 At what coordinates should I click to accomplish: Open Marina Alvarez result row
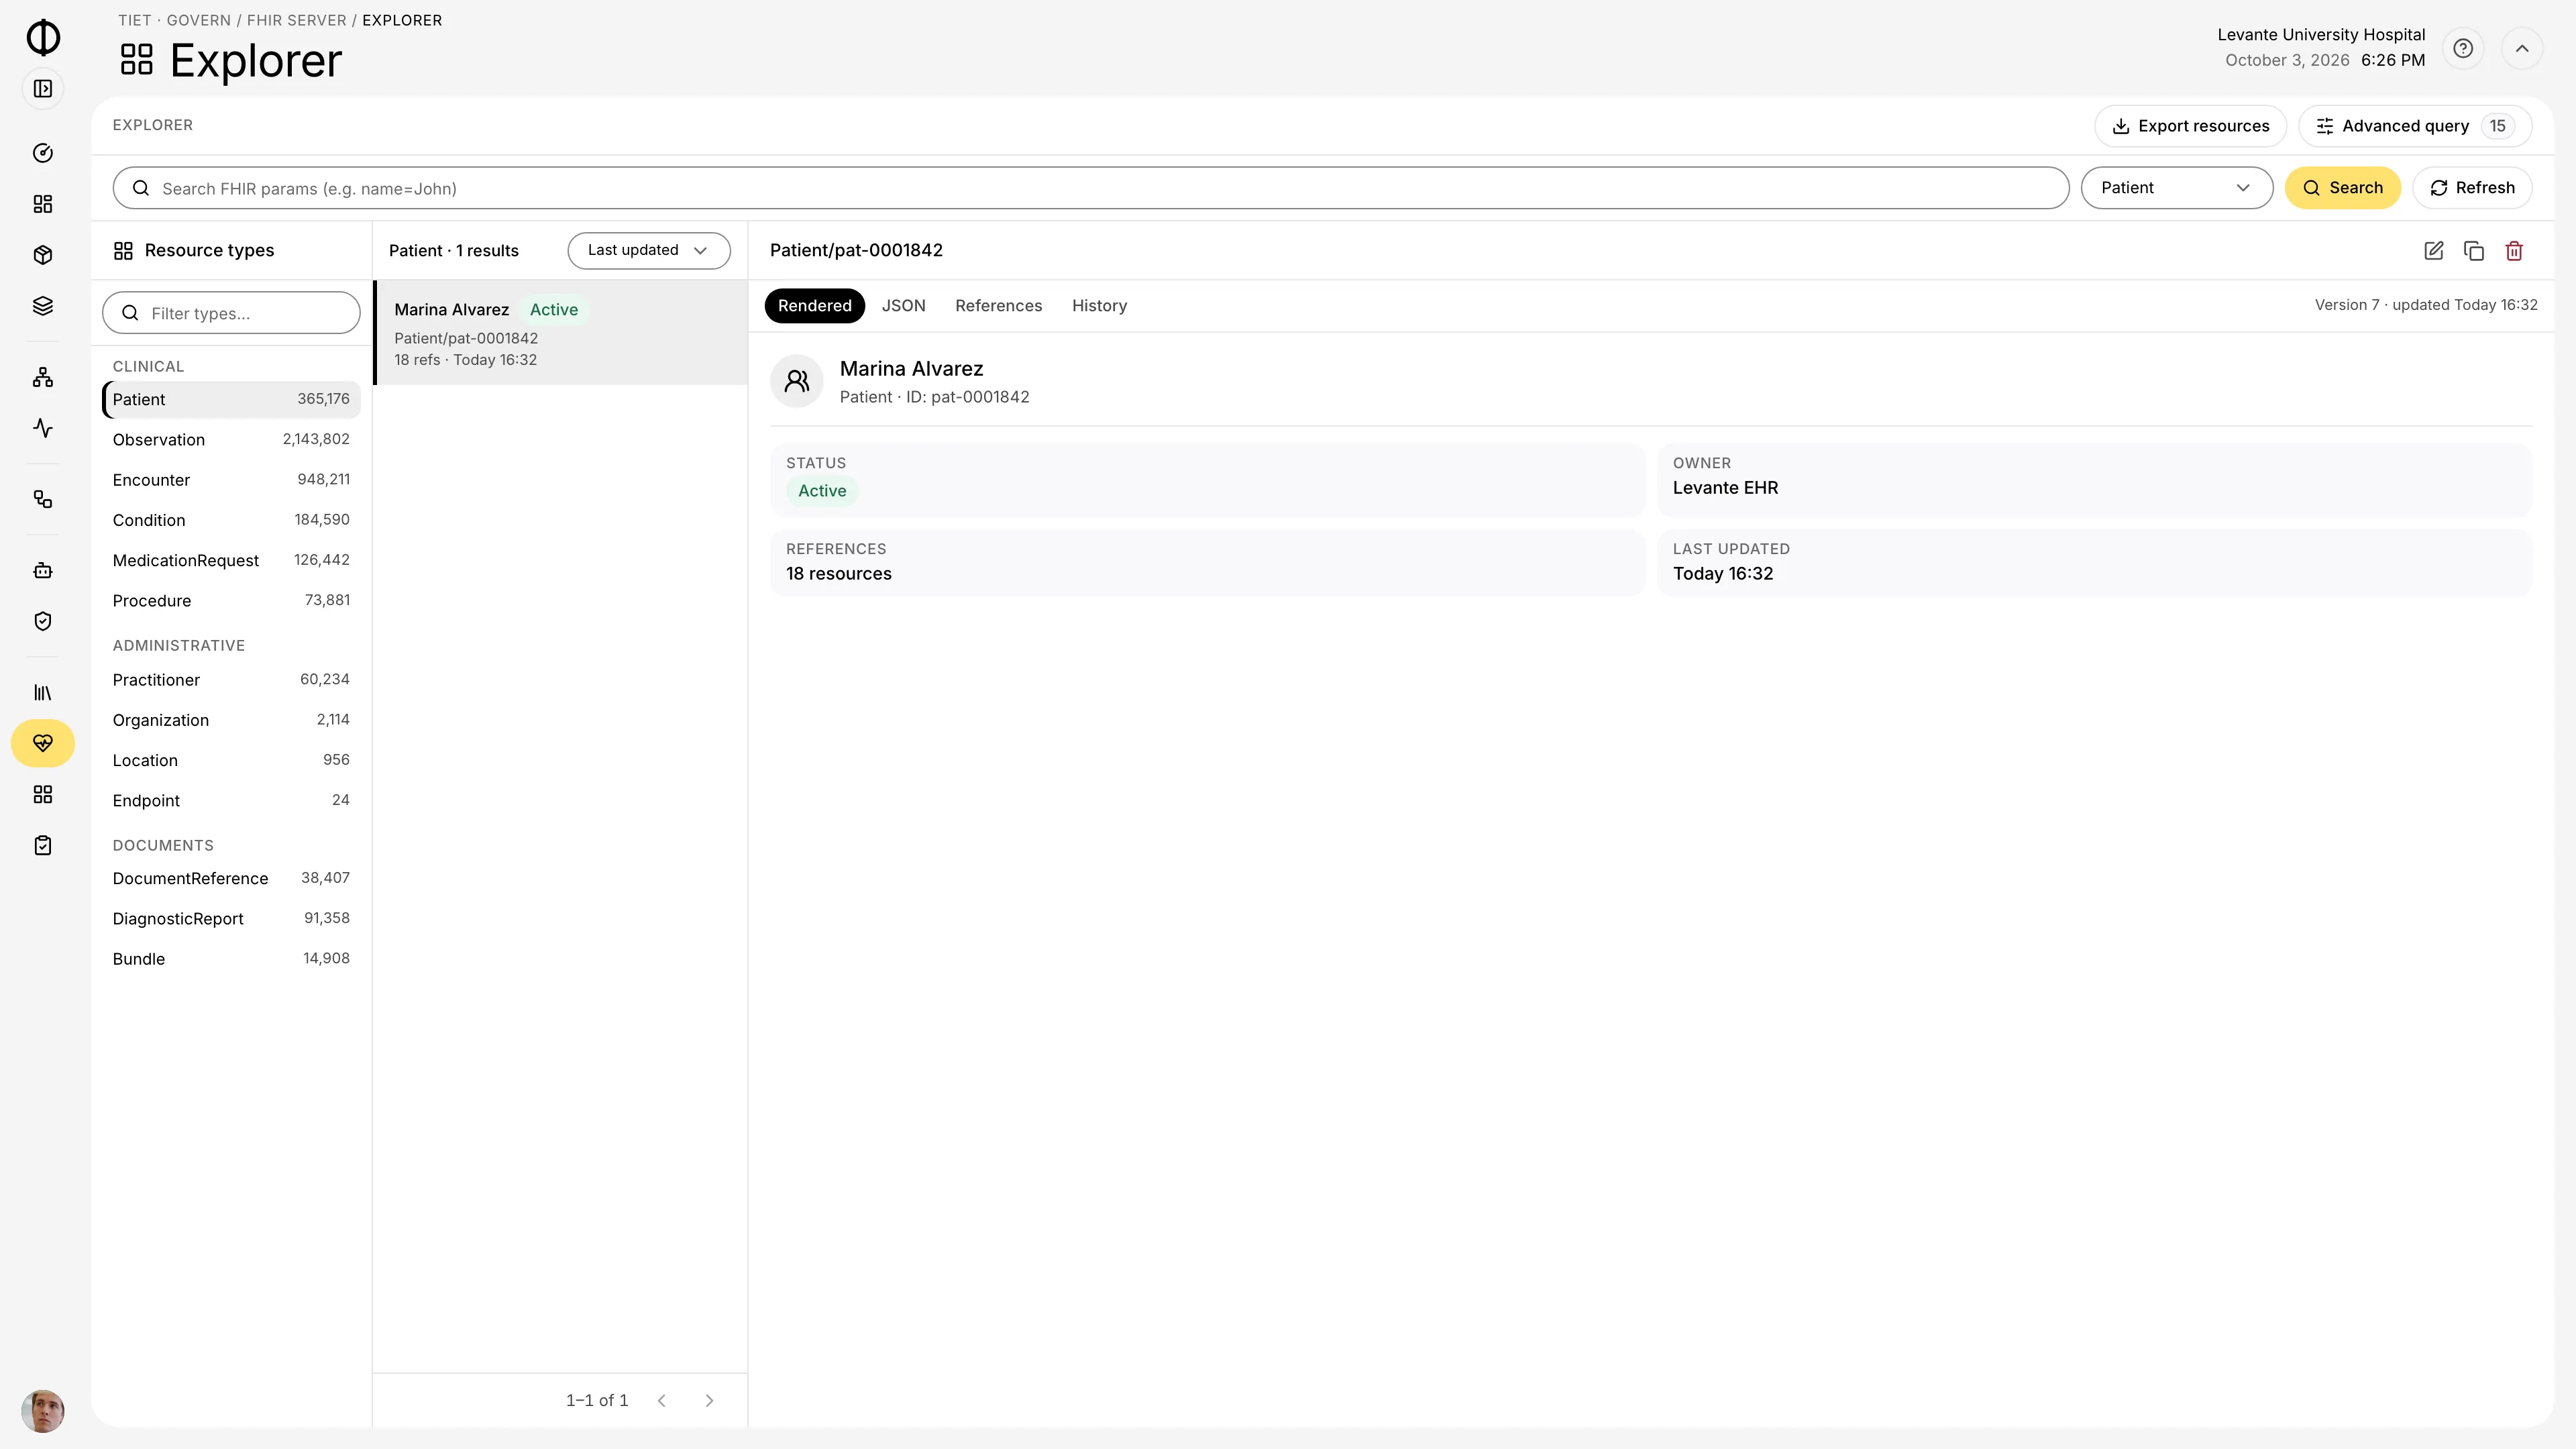tap(560, 333)
